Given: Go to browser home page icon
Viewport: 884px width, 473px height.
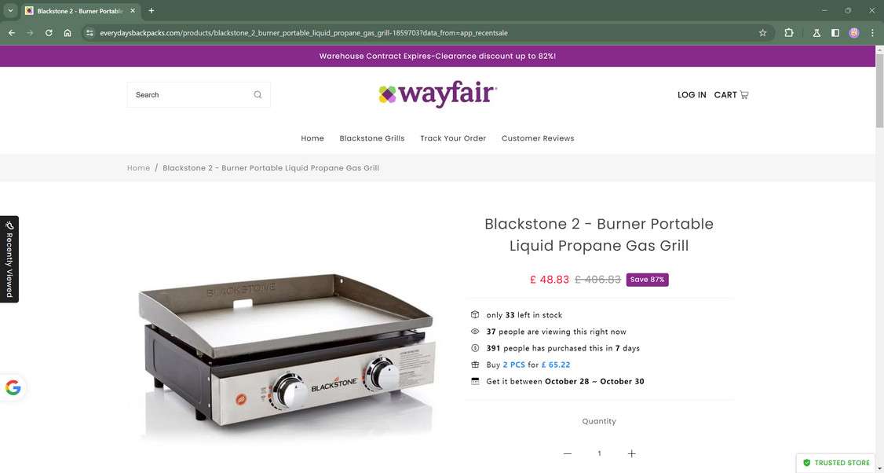Looking at the screenshot, I should [68, 33].
